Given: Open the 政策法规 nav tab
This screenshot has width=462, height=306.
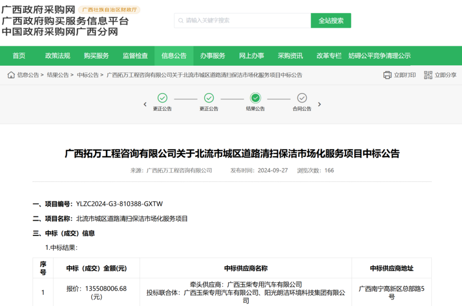Looking at the screenshot, I should pyautogui.click(x=58, y=56).
